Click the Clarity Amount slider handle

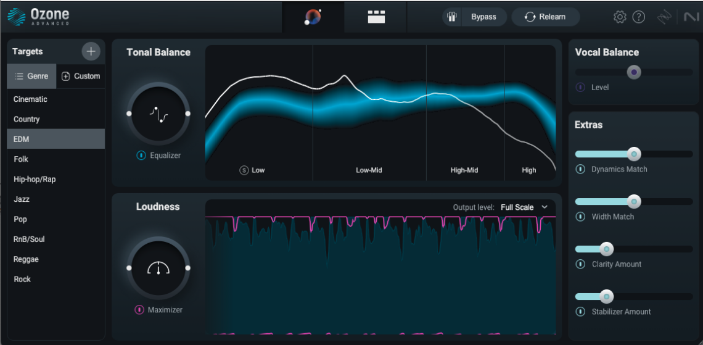click(x=607, y=249)
